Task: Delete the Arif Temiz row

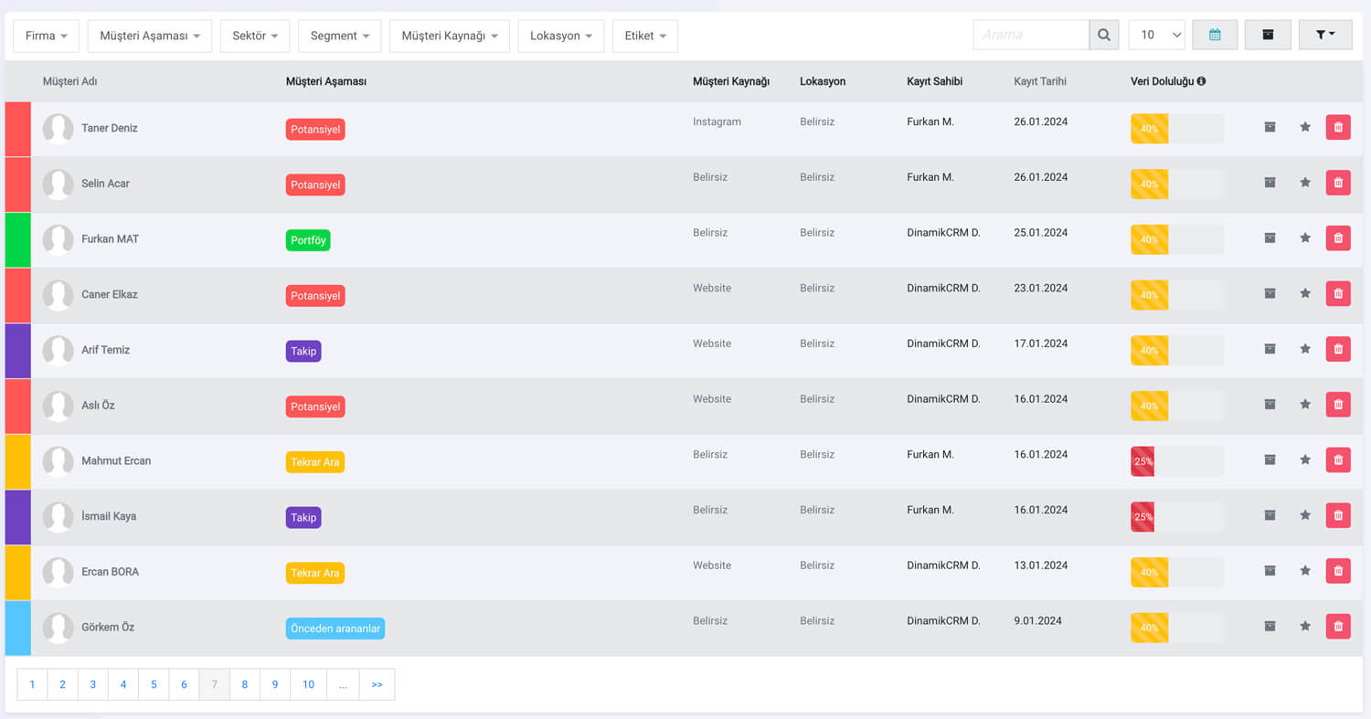Action: point(1338,349)
